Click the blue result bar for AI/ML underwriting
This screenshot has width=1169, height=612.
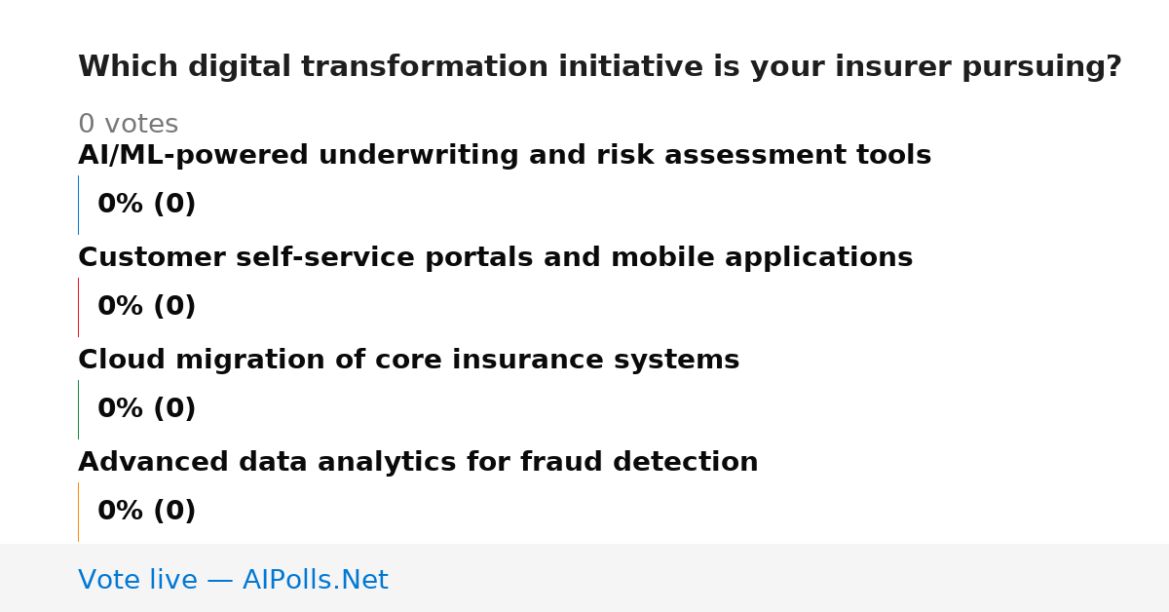coord(78,205)
